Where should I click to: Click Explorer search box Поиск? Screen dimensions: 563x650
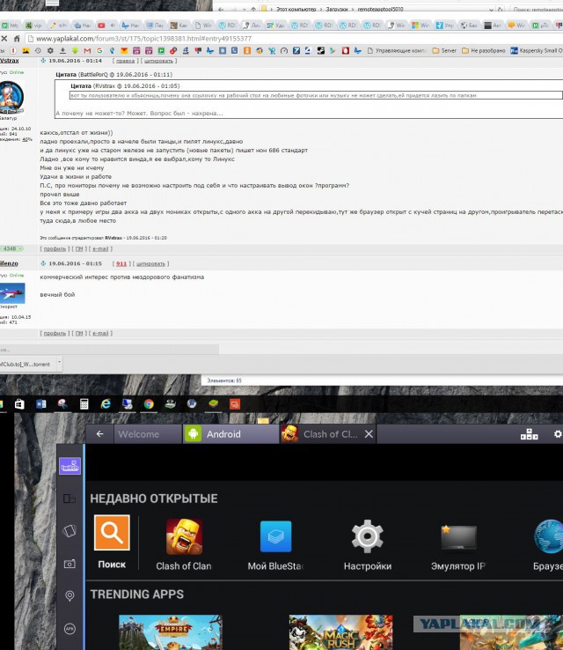537,9
